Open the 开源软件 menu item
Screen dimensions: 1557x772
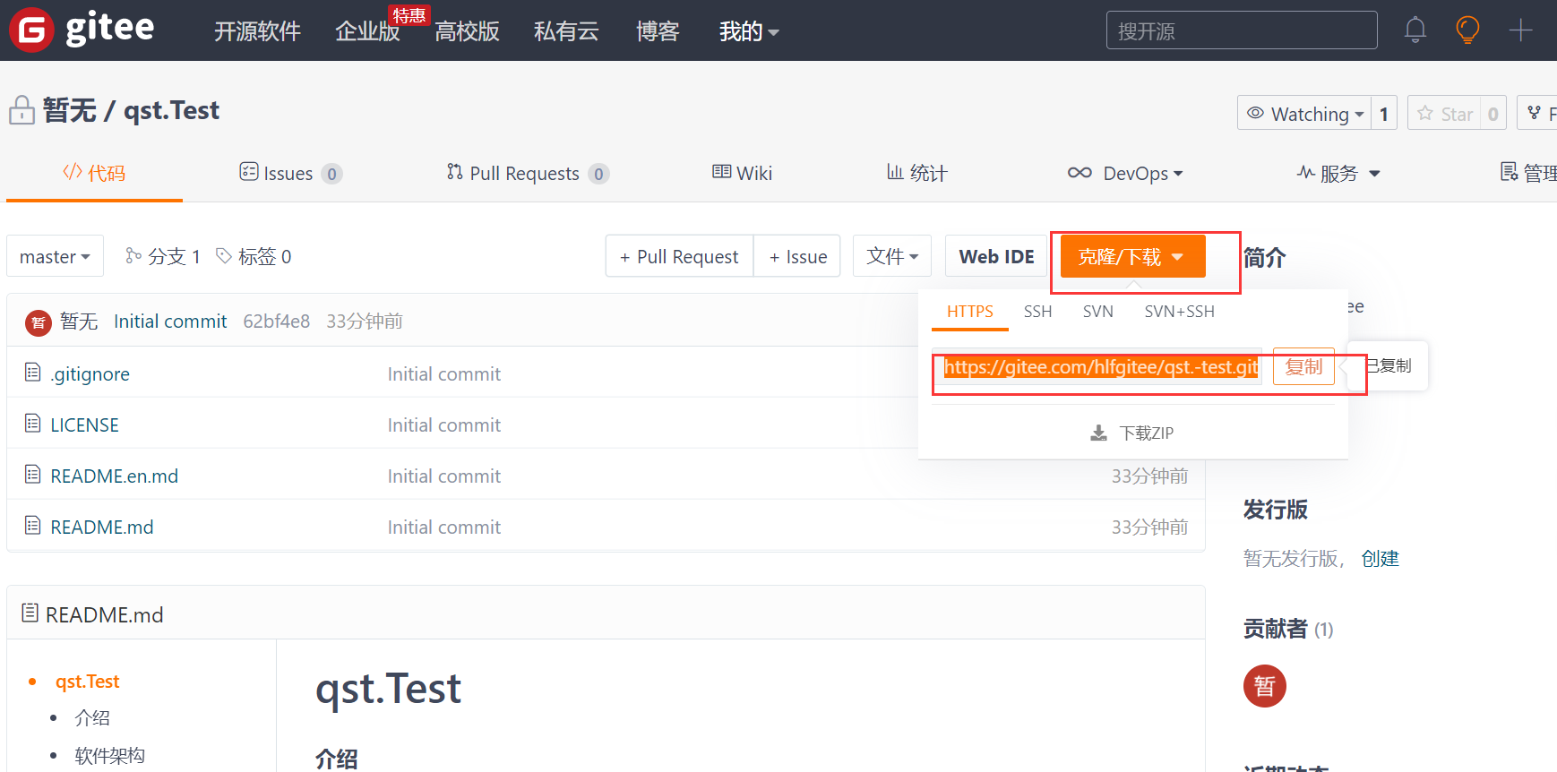(x=257, y=31)
